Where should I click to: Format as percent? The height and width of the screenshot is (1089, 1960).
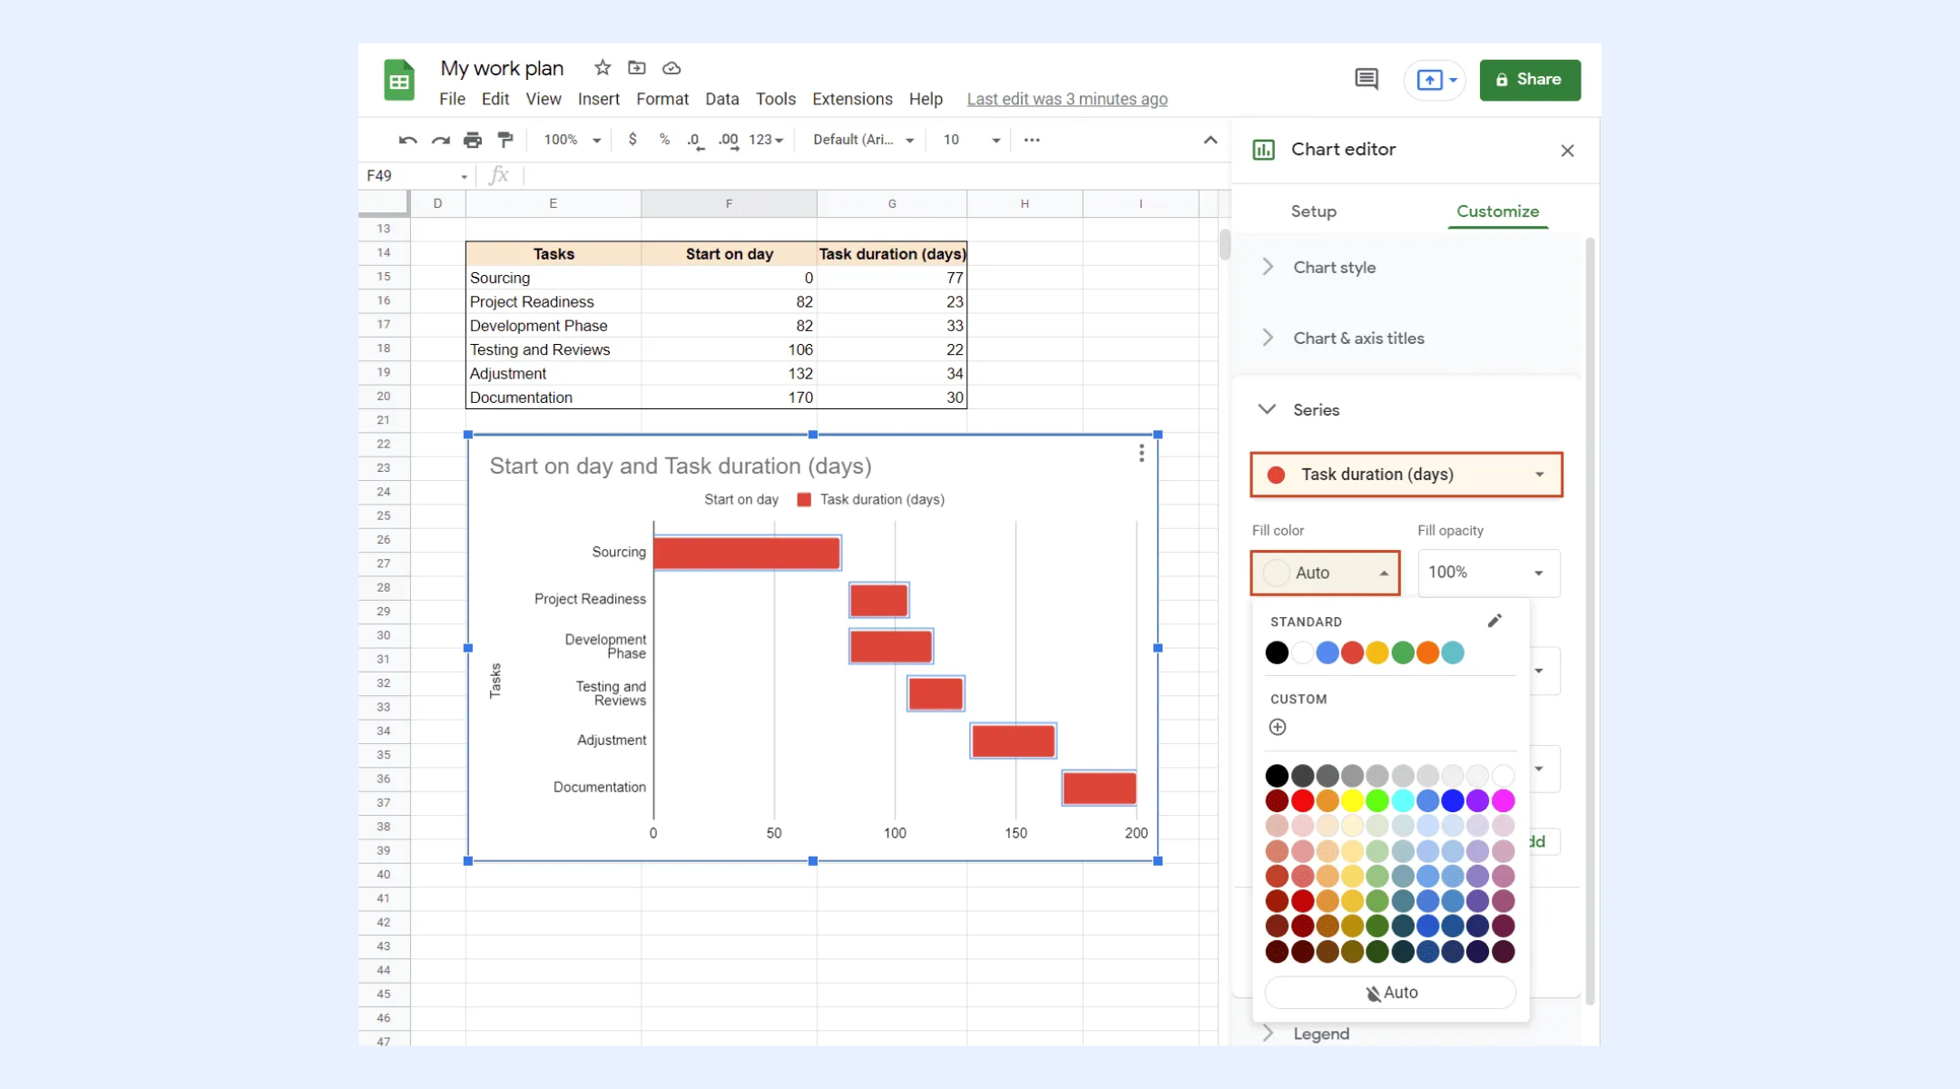(664, 140)
